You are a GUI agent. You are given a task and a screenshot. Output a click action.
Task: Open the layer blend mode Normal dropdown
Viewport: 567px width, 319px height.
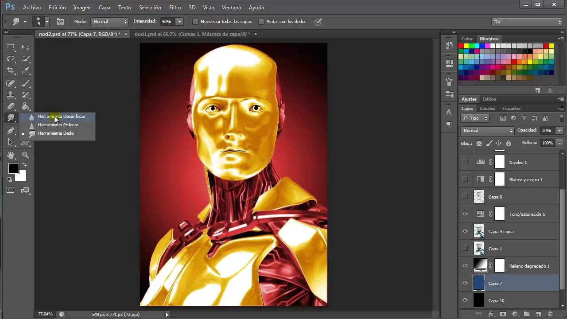click(x=487, y=131)
